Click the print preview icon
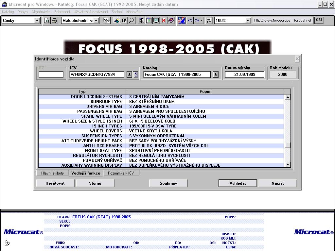The width and height of the screenshot is (335, 251). 47,21
